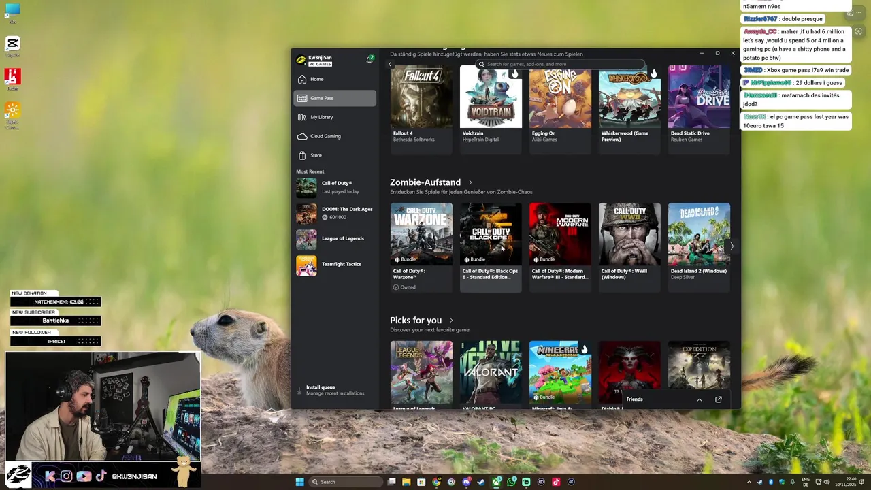Expand the Zombie-Aufstand collection chevron

point(470,182)
